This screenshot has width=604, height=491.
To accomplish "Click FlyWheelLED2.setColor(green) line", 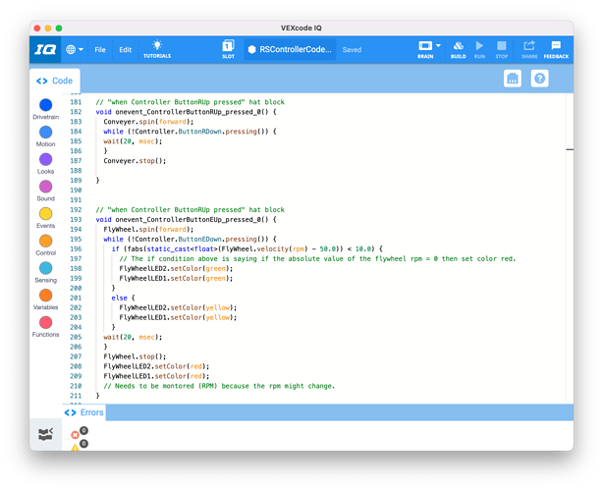I will coord(176,269).
